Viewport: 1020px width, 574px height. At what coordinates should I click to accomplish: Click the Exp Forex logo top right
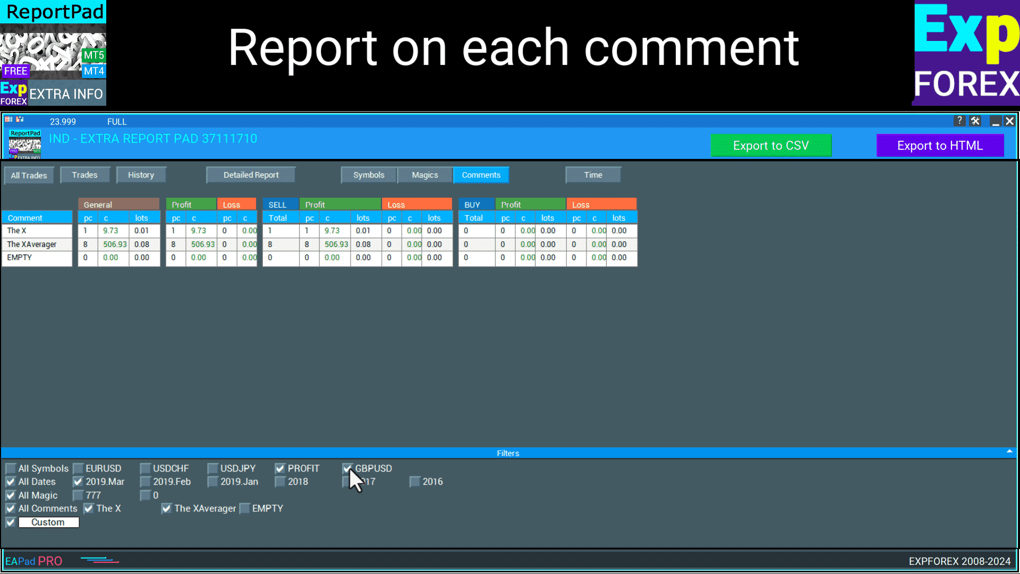tap(966, 53)
